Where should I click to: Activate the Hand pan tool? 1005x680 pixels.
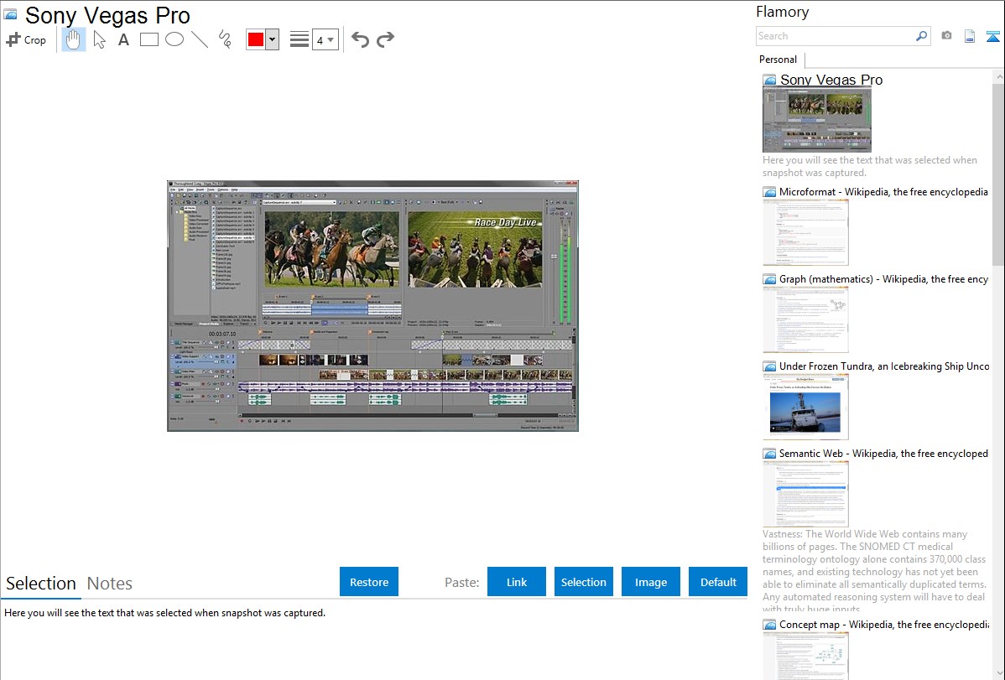coord(74,39)
